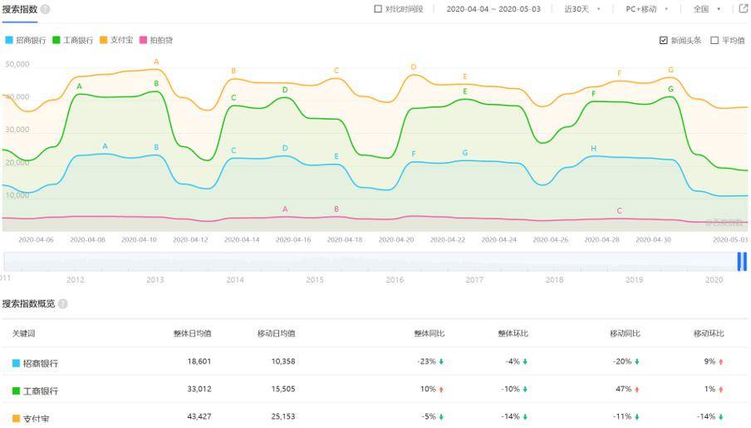The width and height of the screenshot is (751, 428).
Task: Select pink news marker C on 拍拍贷 line
Action: point(619,211)
